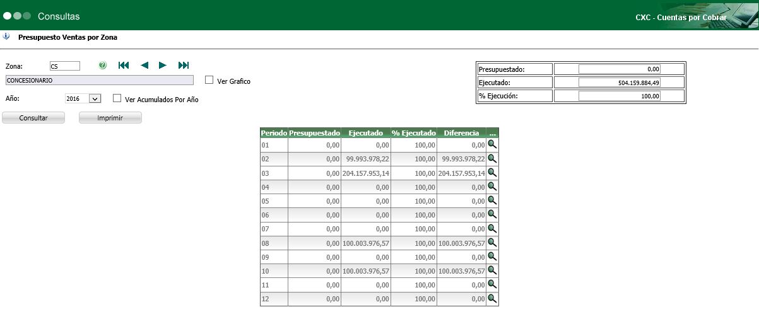Toggle Ver Acumulados Por Año checkbox

pos(117,98)
